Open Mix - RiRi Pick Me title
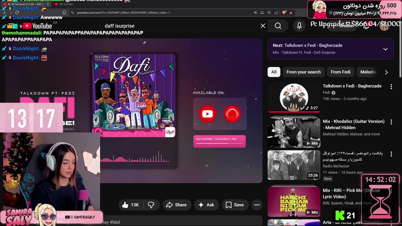 tap(351, 193)
